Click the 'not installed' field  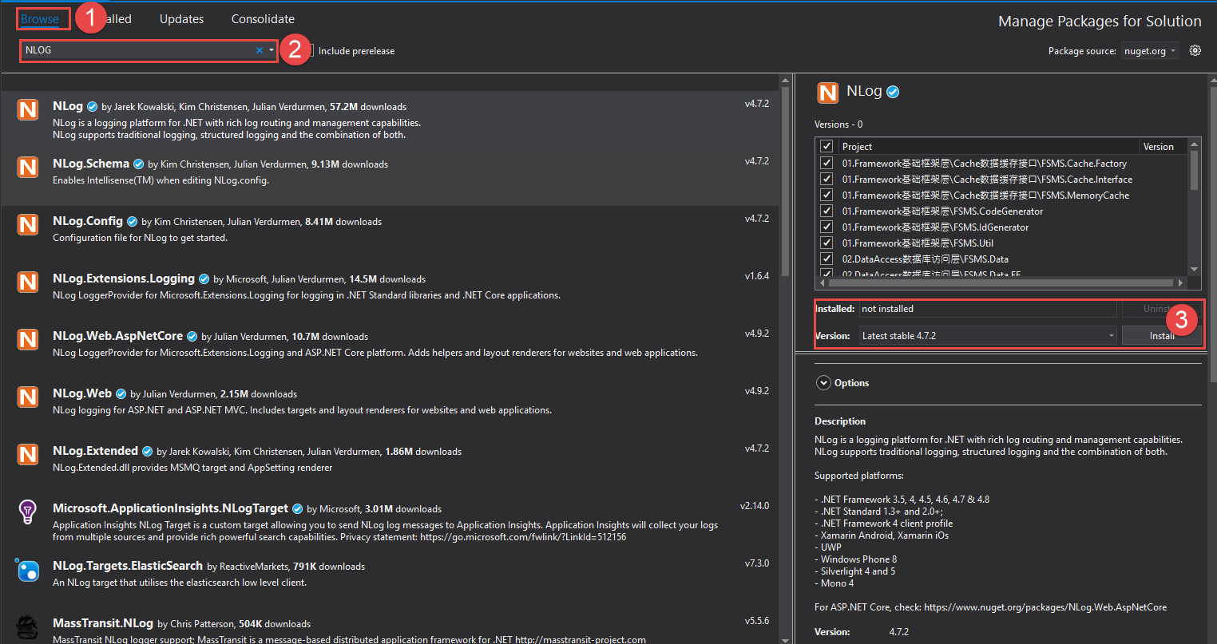click(x=988, y=309)
